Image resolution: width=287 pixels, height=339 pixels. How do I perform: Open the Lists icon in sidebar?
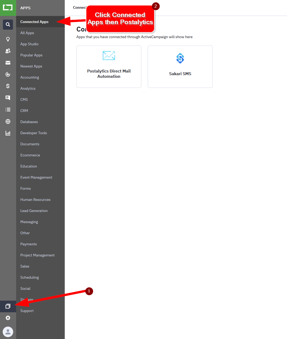8,110
